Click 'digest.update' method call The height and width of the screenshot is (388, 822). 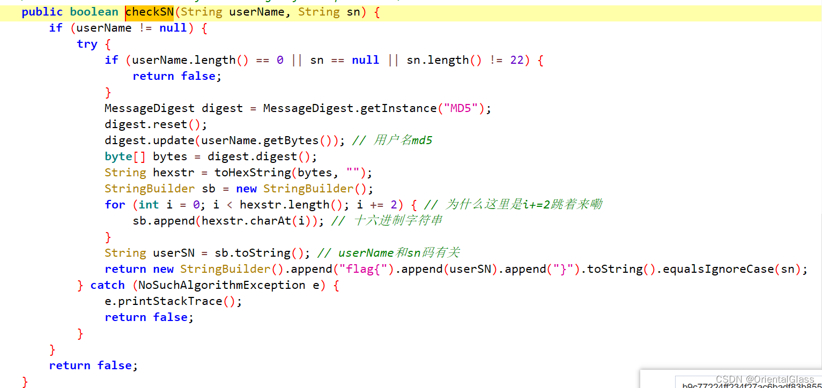[x=149, y=141]
